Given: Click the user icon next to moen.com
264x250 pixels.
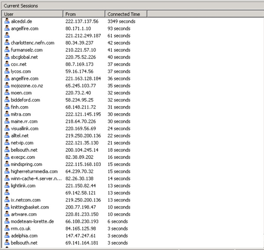Looking at the screenshot, I should [7, 92].
